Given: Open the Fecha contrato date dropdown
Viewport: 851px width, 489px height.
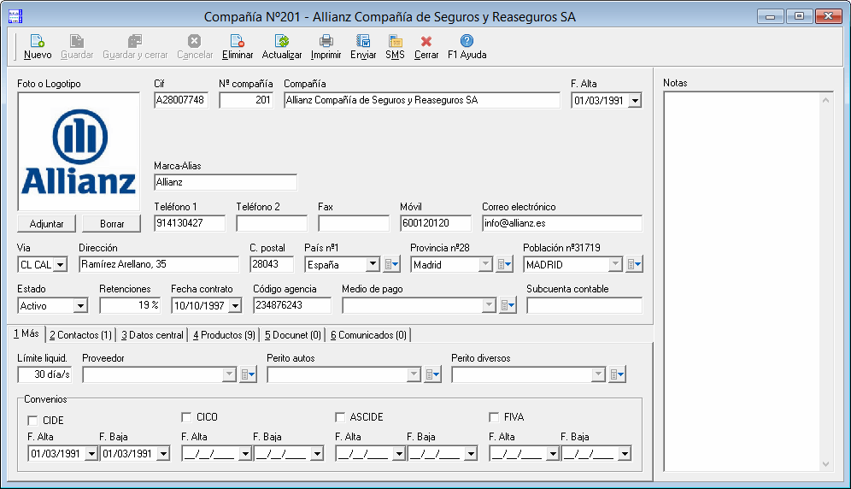Looking at the screenshot, I should (235, 306).
